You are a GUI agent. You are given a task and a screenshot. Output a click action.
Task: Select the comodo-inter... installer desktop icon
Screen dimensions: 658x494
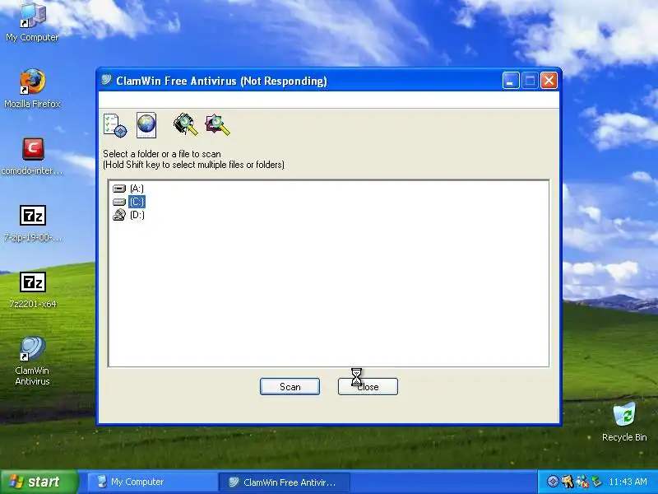[32, 156]
